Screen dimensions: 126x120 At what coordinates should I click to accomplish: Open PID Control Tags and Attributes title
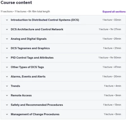tap(32, 57)
